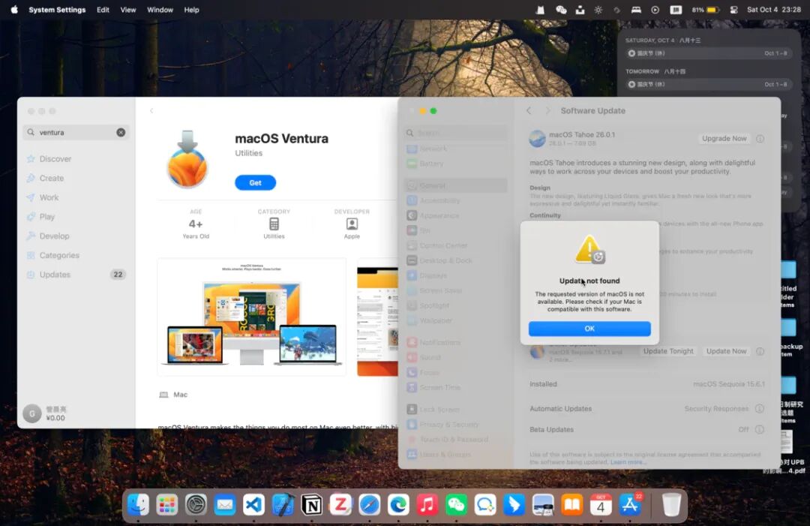This screenshot has width=810, height=526.
Task: Dismiss the Update not found dialog with OK
Action: [x=589, y=329]
